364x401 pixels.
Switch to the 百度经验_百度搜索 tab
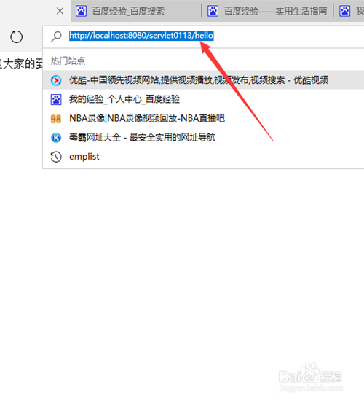pyautogui.click(x=136, y=11)
